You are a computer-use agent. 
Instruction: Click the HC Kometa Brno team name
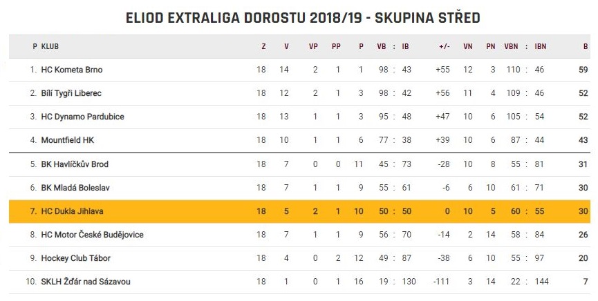point(72,70)
